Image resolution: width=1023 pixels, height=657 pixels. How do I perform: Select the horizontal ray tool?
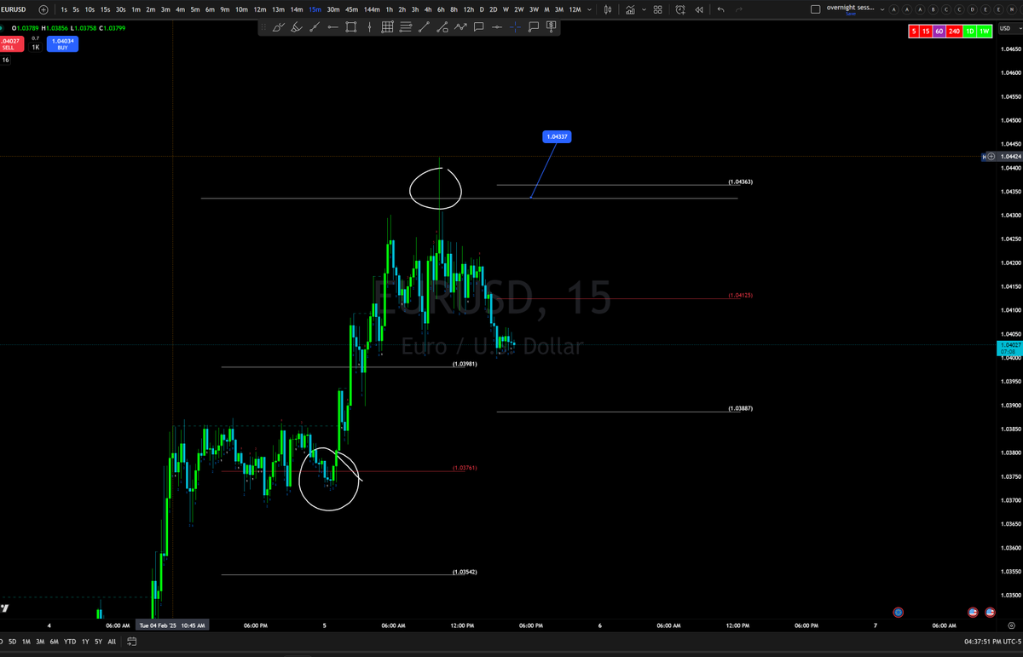497,27
